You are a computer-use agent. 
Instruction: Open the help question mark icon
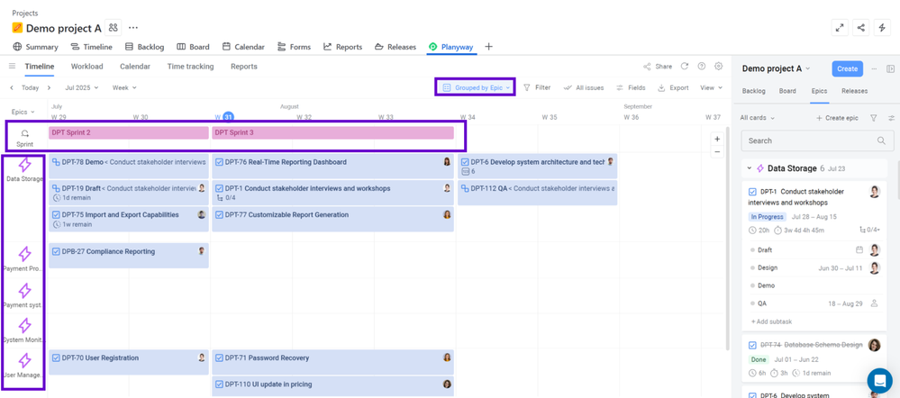tap(701, 67)
